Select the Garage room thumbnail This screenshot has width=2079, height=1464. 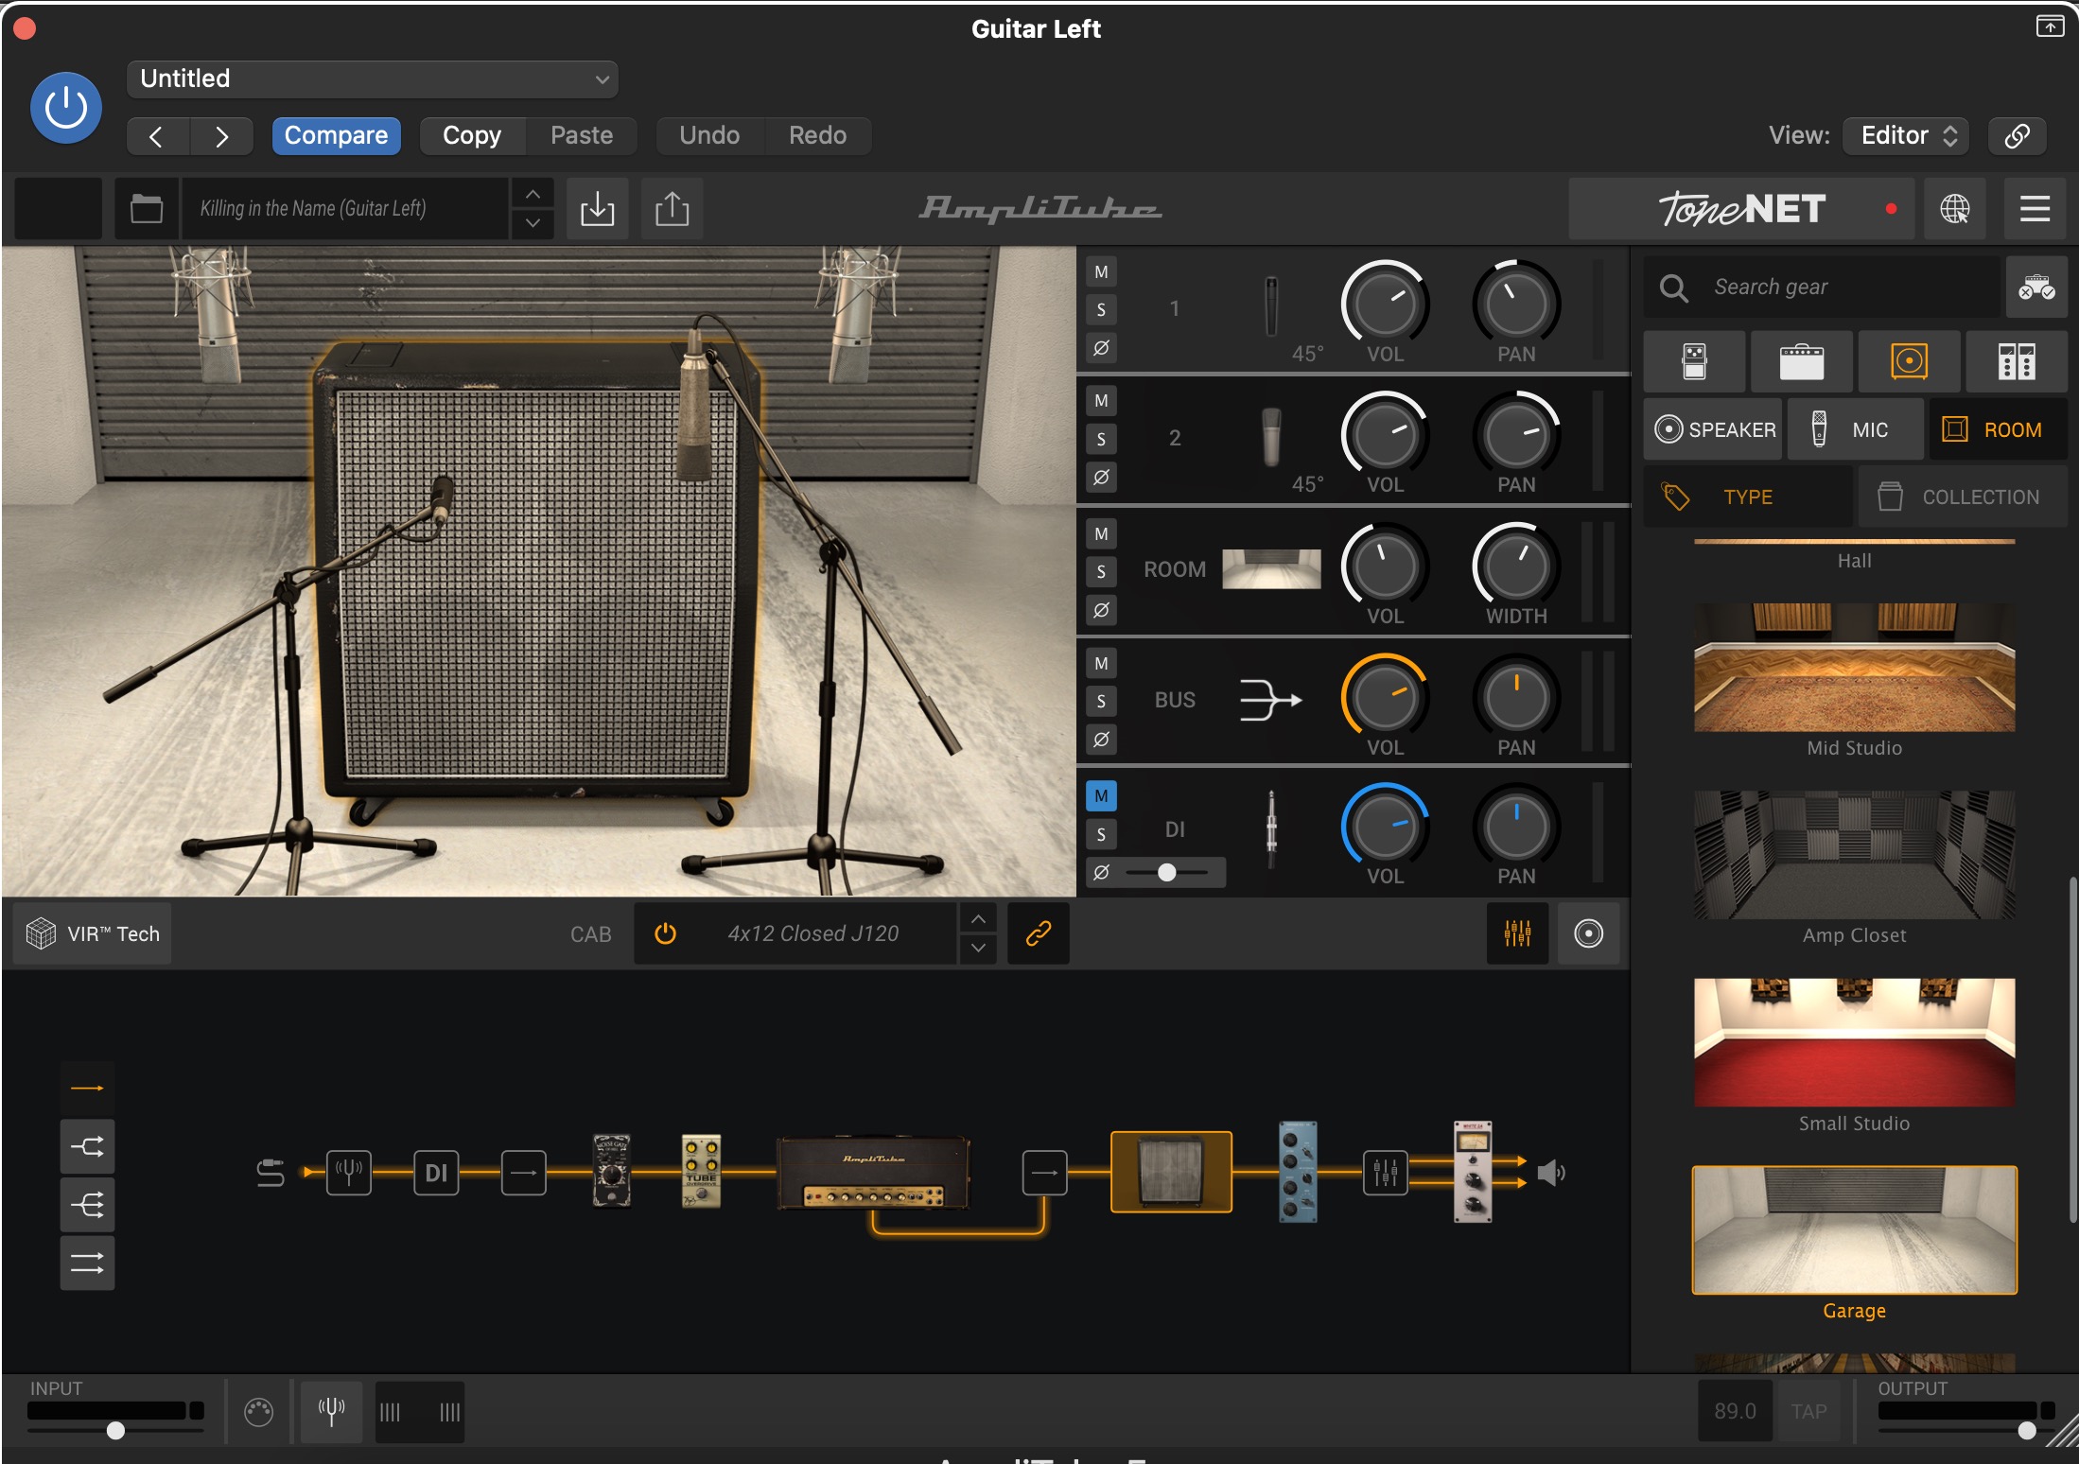tap(1854, 1229)
